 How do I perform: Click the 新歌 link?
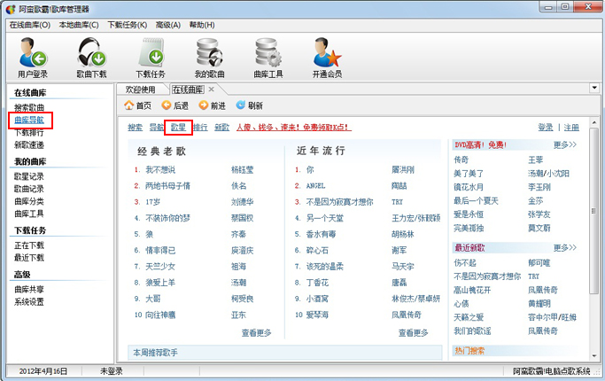click(x=221, y=128)
